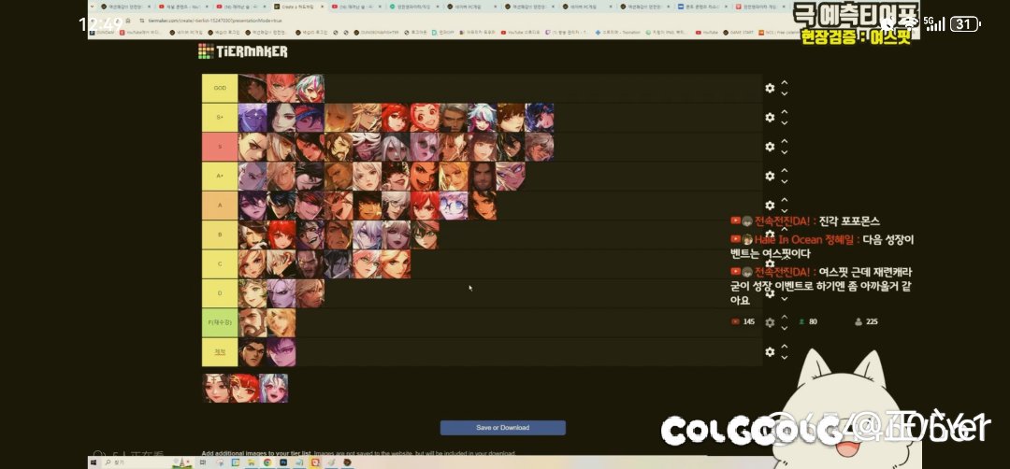The image size is (1010, 469).
Task: Click the Windows taskbar search box
Action: 148,462
